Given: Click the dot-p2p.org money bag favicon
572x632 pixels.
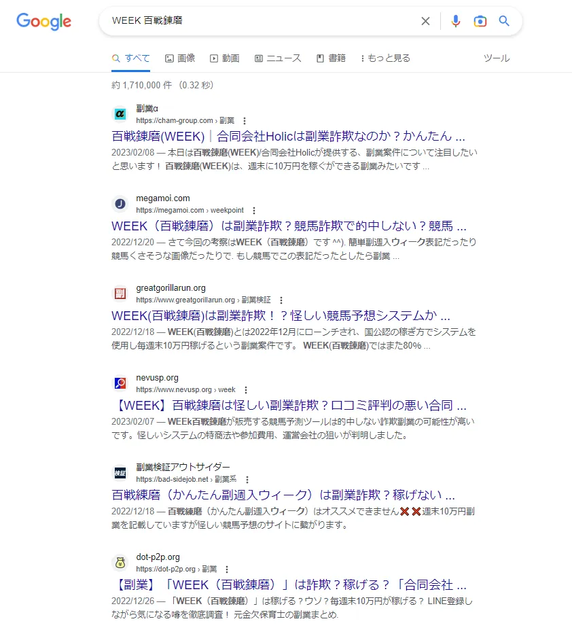Looking at the screenshot, I should (120, 563).
